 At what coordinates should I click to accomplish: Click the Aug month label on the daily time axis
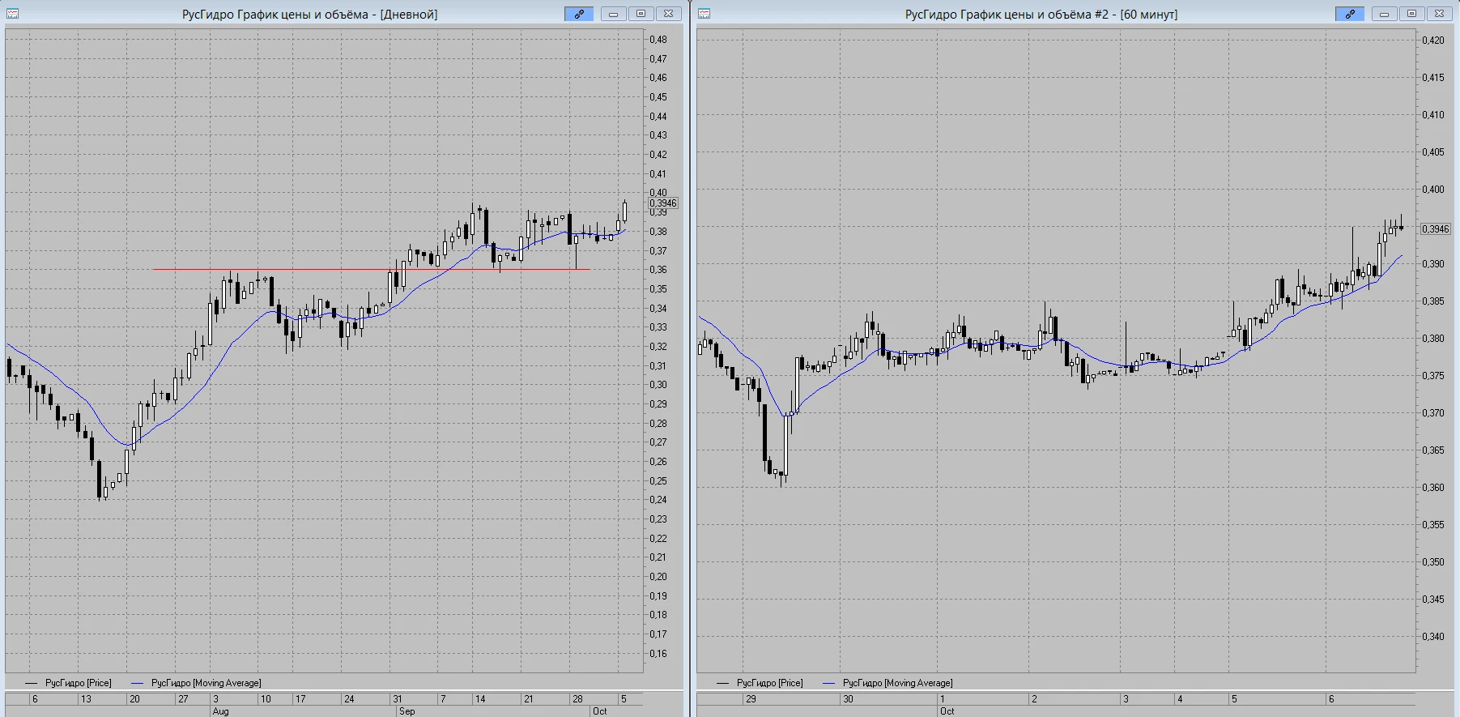(x=220, y=711)
